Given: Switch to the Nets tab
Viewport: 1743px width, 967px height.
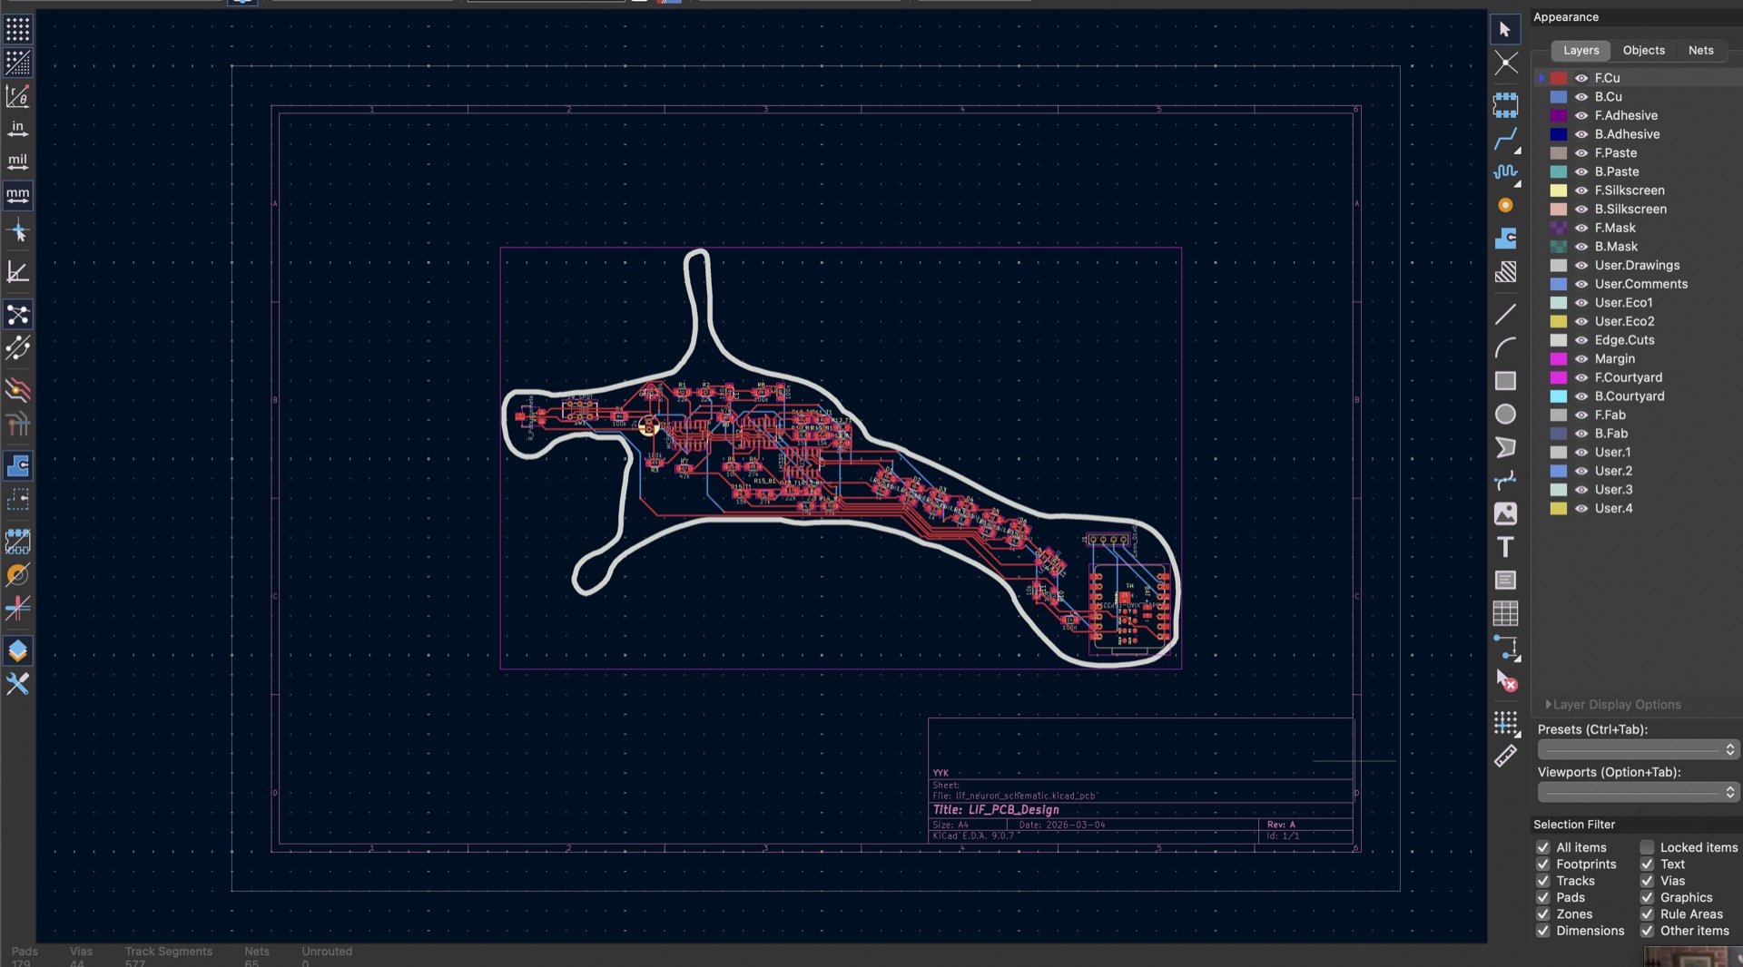Looking at the screenshot, I should pos(1701,51).
